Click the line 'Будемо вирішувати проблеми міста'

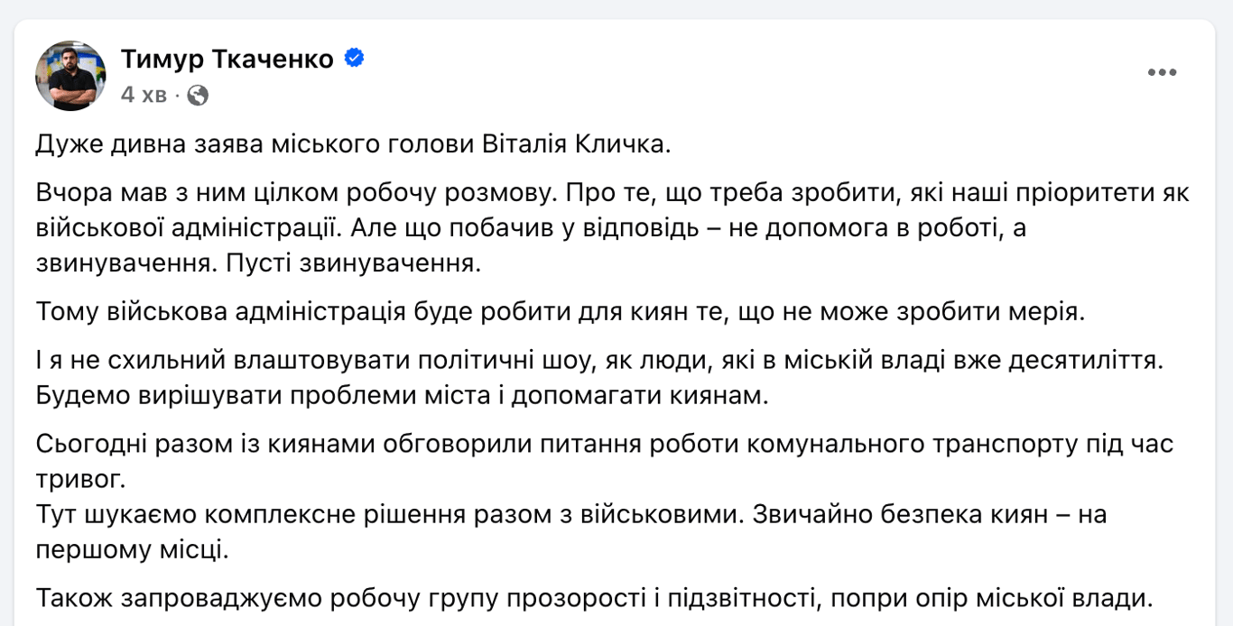pos(402,395)
